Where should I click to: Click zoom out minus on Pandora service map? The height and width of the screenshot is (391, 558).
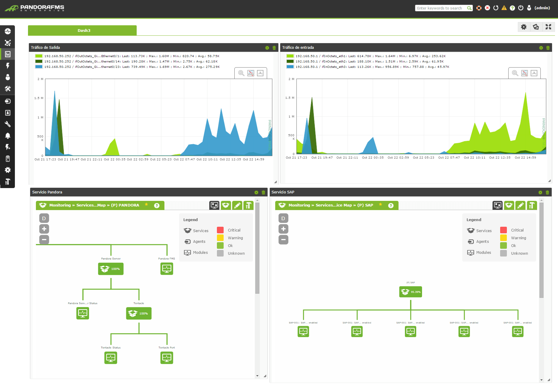[44, 240]
